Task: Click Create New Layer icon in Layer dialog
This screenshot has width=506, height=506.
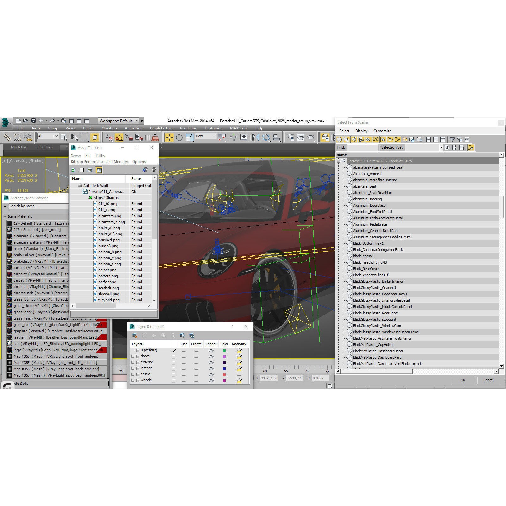Action: pos(135,335)
